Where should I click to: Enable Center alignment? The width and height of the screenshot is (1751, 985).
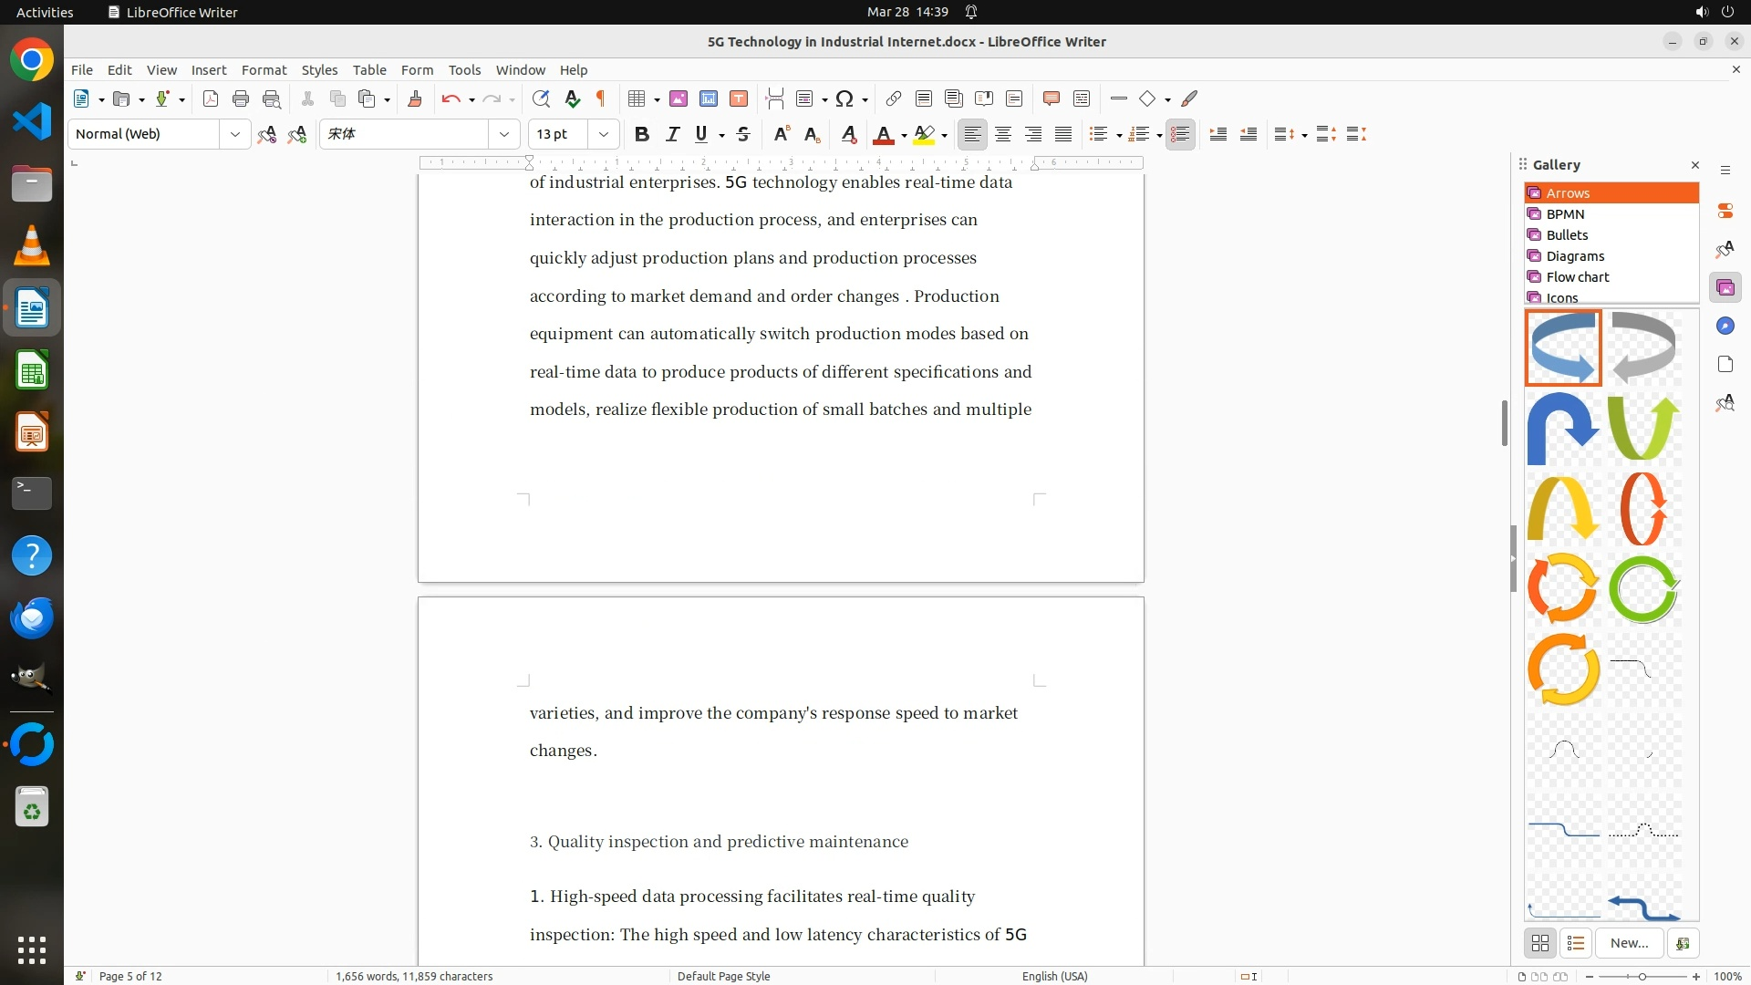pyautogui.click(x=1003, y=134)
